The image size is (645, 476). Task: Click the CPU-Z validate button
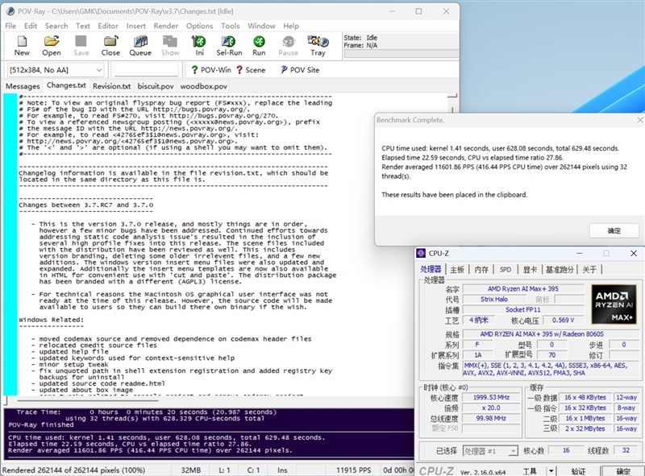[577, 471]
